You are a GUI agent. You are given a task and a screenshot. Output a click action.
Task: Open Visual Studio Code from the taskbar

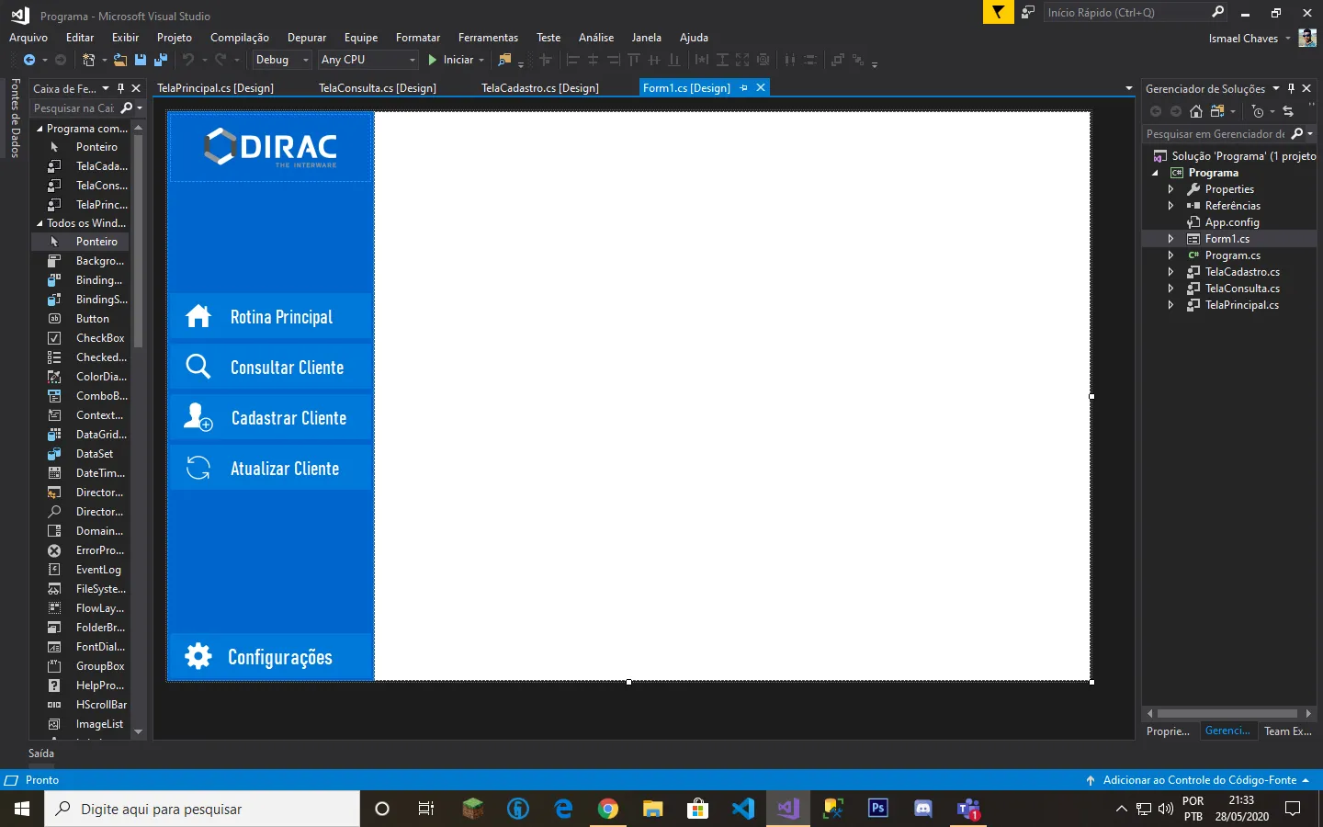(x=742, y=809)
